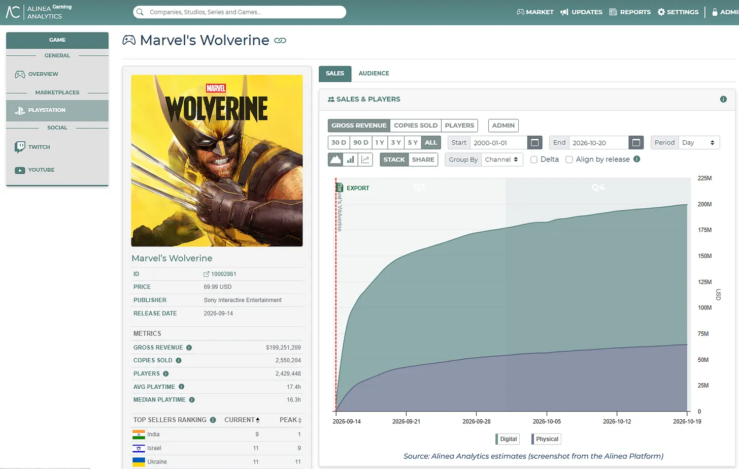This screenshot has height=469, width=739.
Task: Show info for Top Sellers Ranking
Action: coord(213,420)
